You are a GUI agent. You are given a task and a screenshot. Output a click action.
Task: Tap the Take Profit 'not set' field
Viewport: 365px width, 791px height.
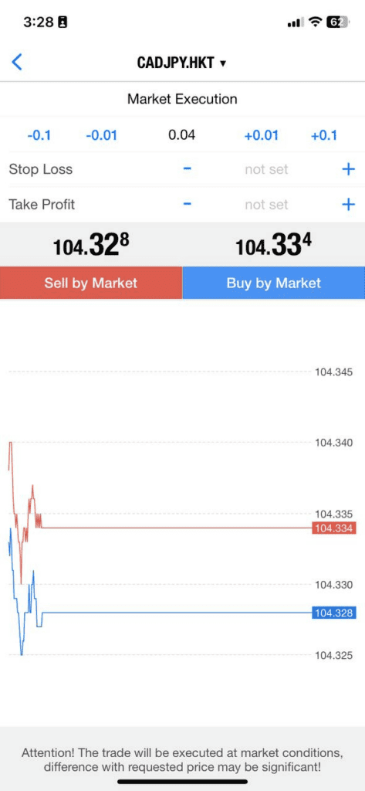tap(266, 205)
